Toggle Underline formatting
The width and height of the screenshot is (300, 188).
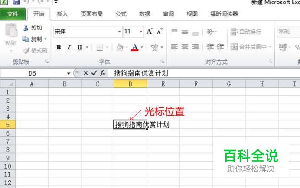pyautogui.click(x=80, y=47)
